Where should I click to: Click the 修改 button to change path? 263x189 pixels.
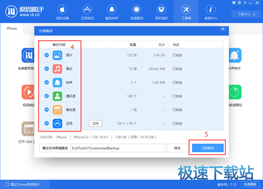(x=177, y=148)
